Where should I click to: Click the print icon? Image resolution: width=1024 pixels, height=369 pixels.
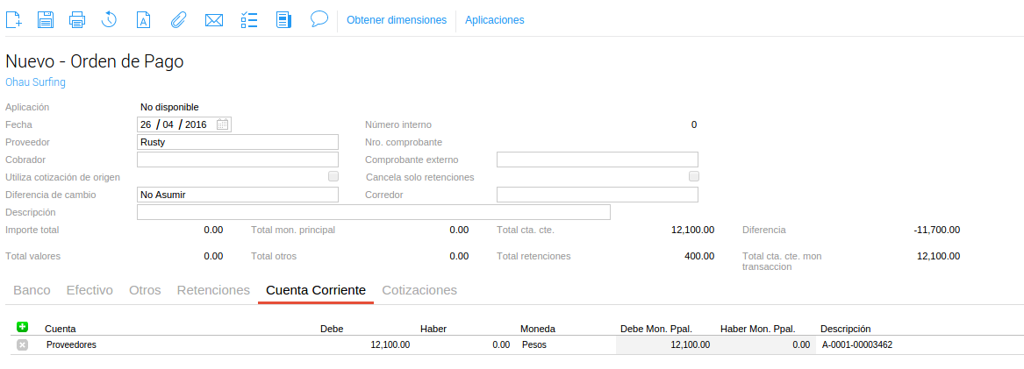(x=77, y=19)
